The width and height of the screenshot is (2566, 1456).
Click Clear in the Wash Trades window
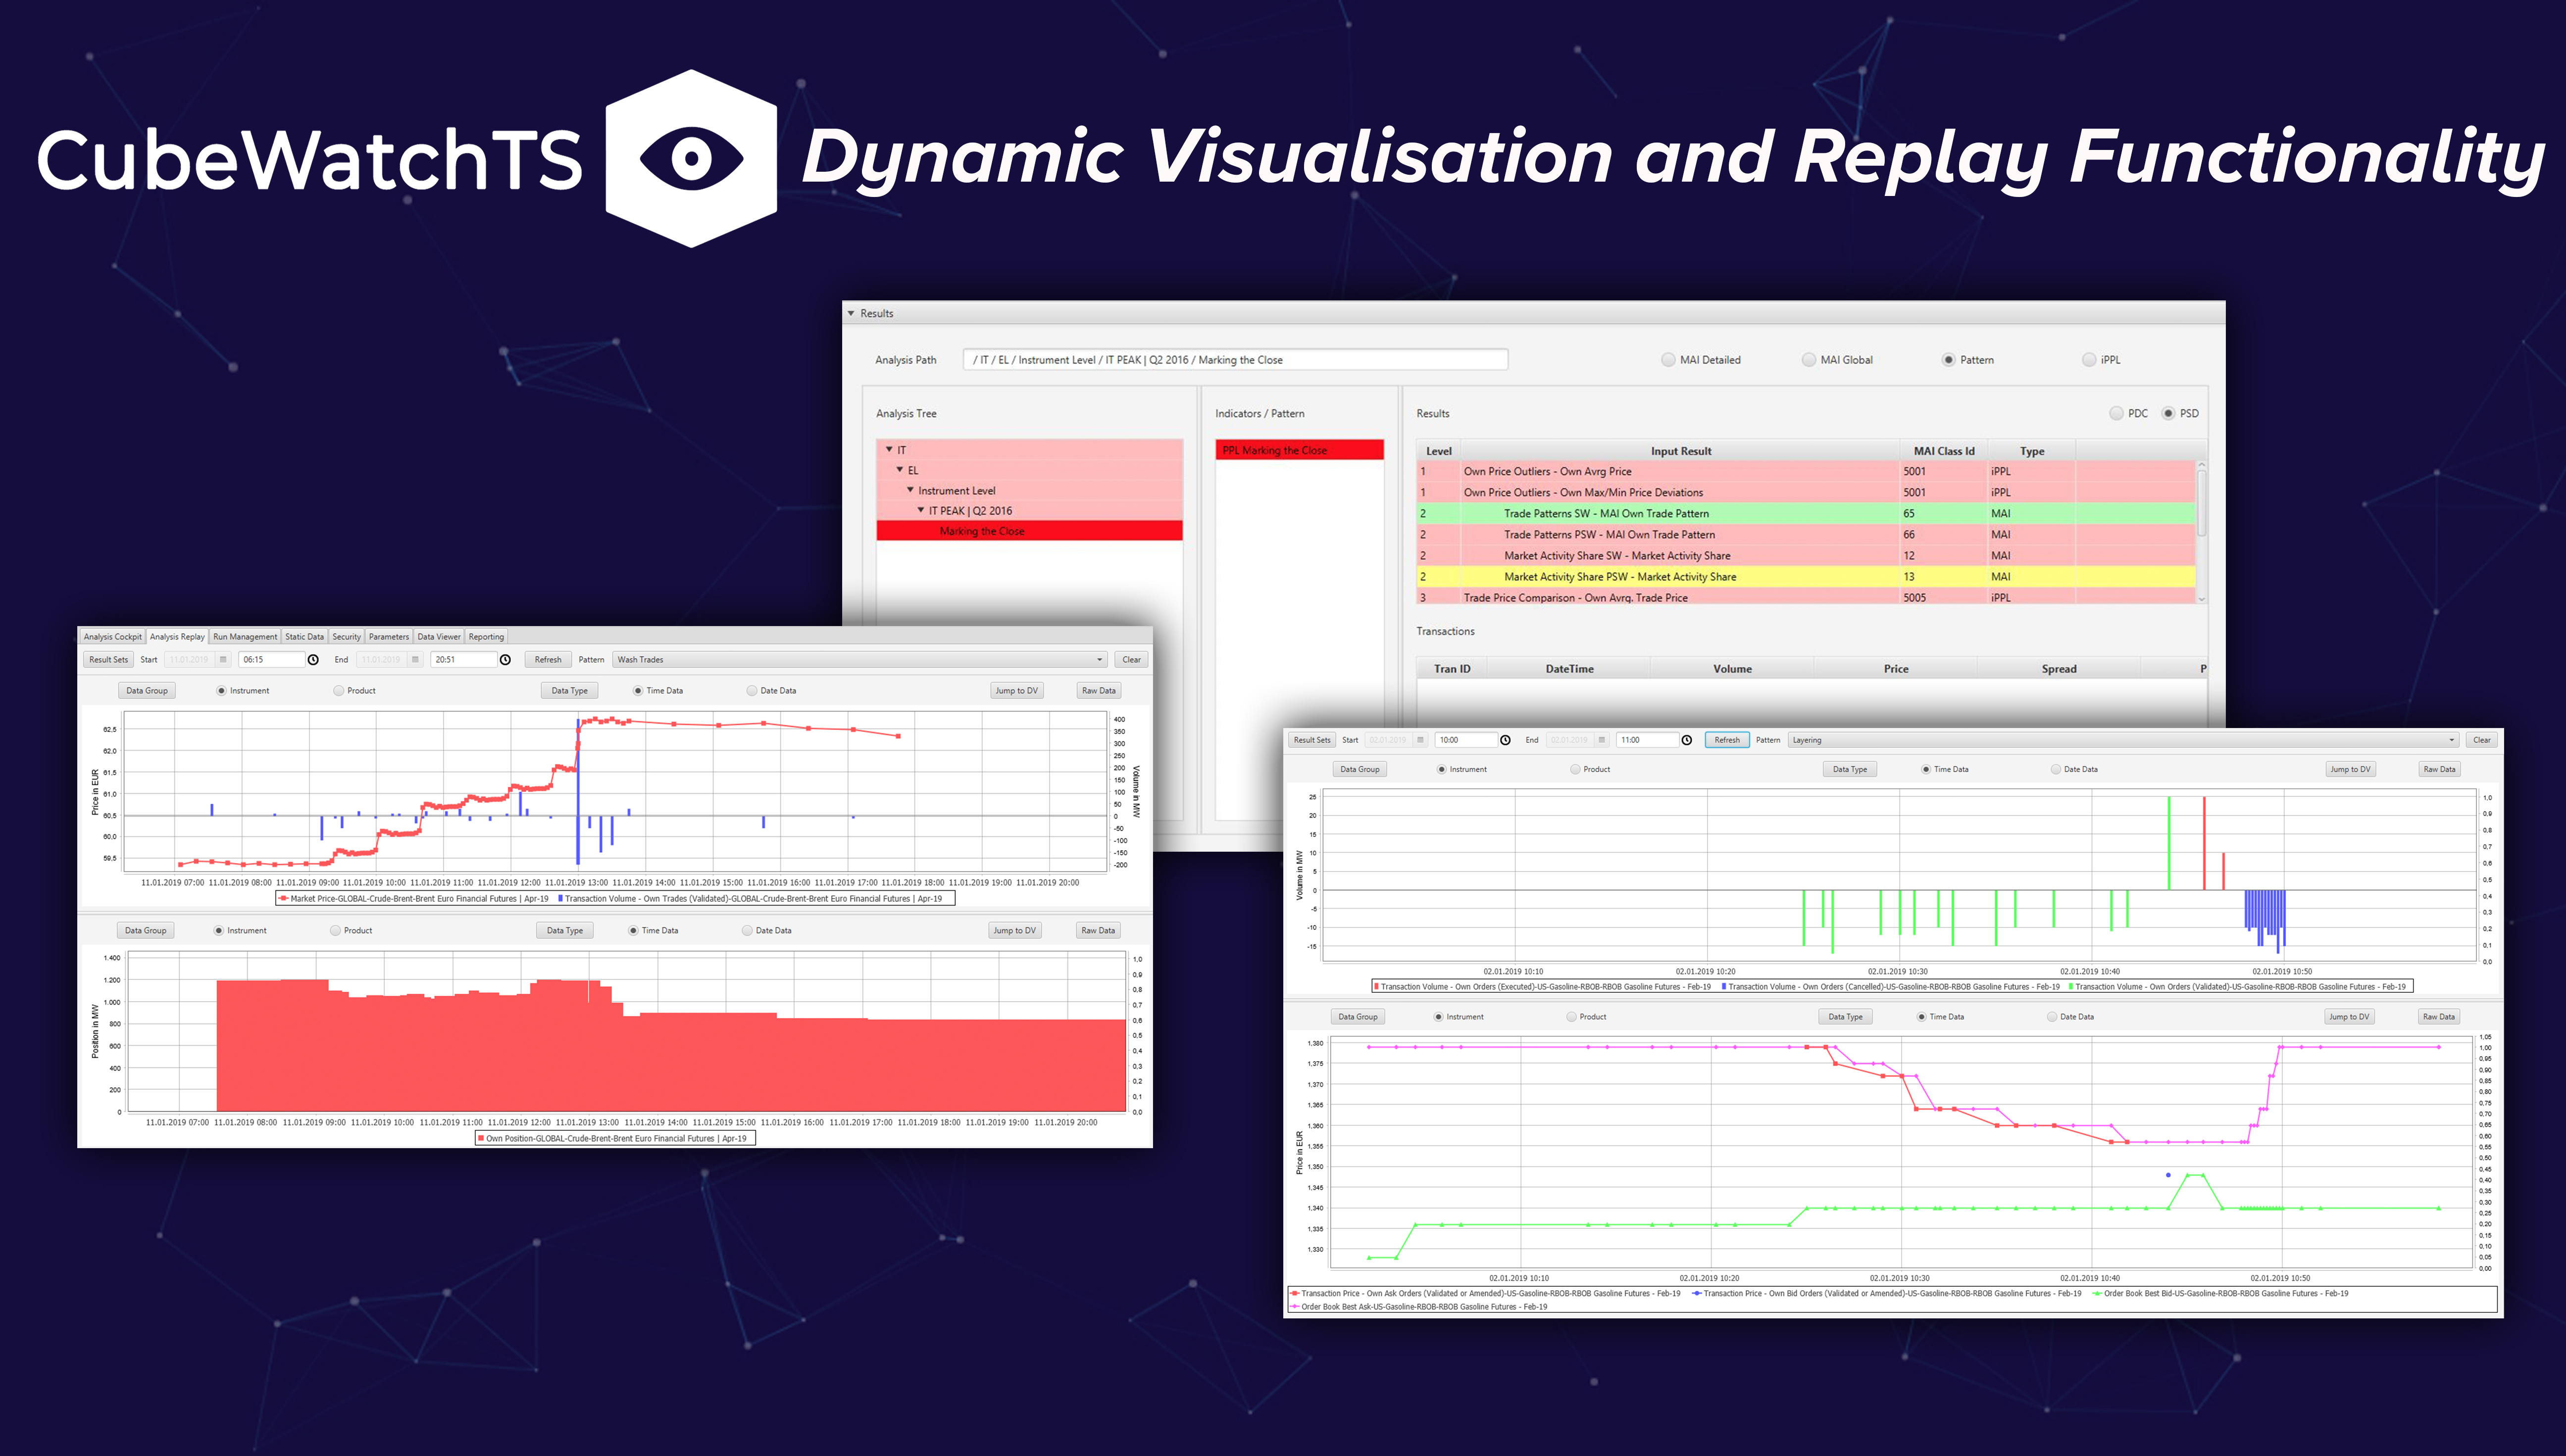[x=1131, y=660]
